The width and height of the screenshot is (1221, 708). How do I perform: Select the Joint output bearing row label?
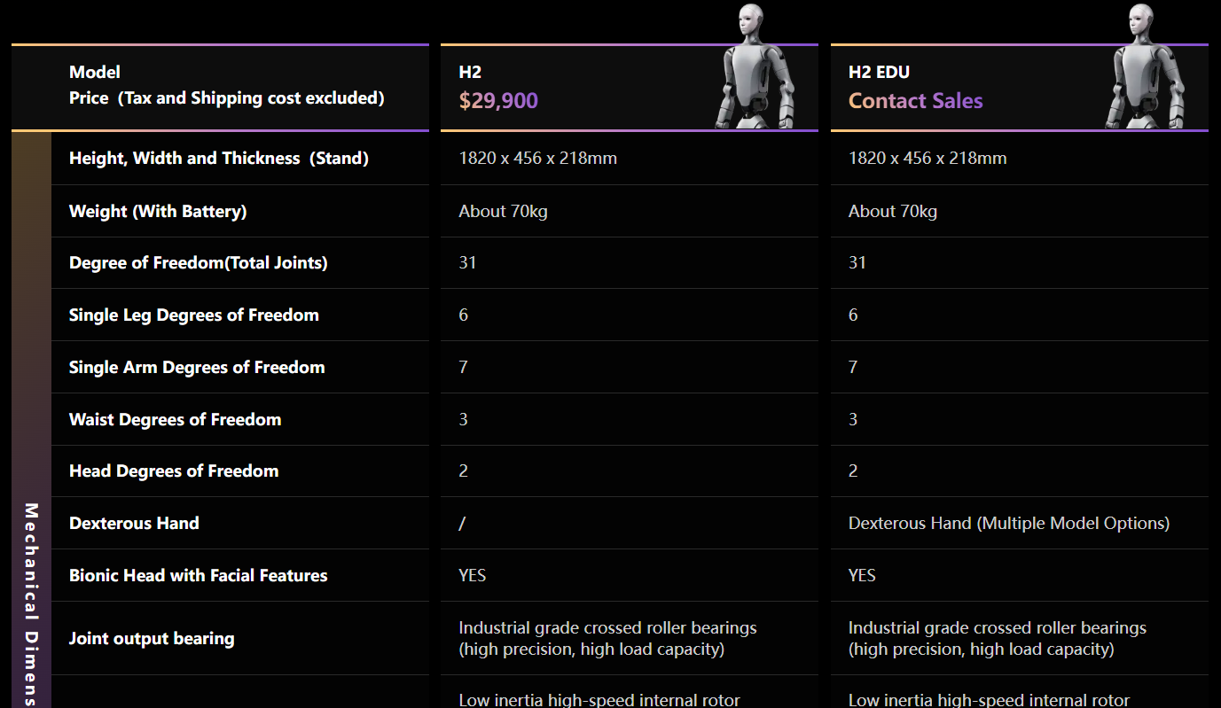[152, 639]
